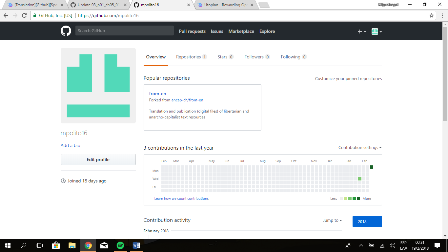Screen dimensions: 448x252
Task: Open a new browser tab
Action: tap(264, 5)
